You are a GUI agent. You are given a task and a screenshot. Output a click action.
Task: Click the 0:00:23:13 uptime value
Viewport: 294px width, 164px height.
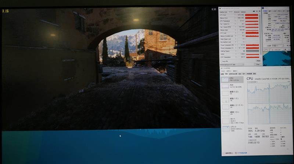tap(254, 142)
